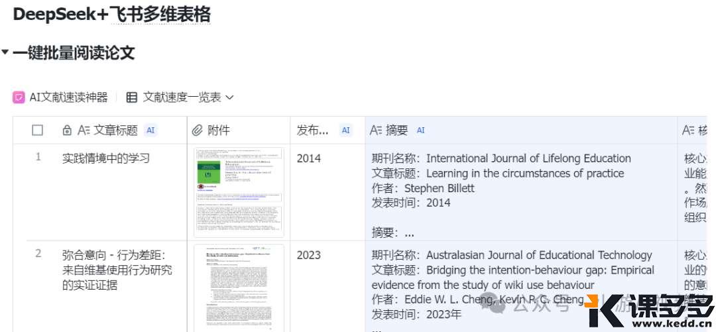Click the text-type icon in 摘要 header
The image size is (716, 332).
(x=375, y=131)
